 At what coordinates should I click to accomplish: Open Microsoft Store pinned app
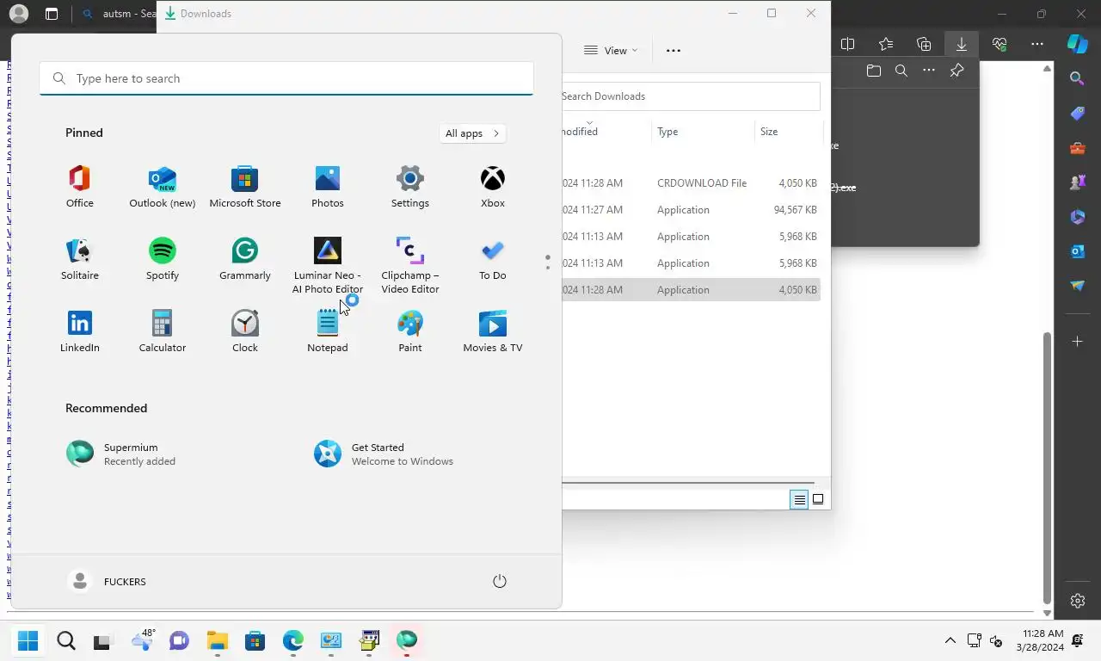point(245,187)
